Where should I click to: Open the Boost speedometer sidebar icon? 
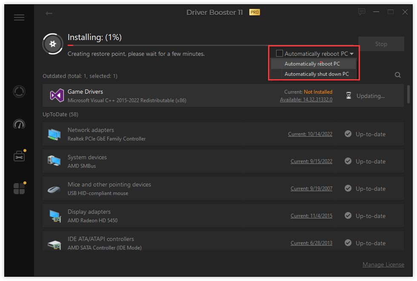click(x=19, y=124)
